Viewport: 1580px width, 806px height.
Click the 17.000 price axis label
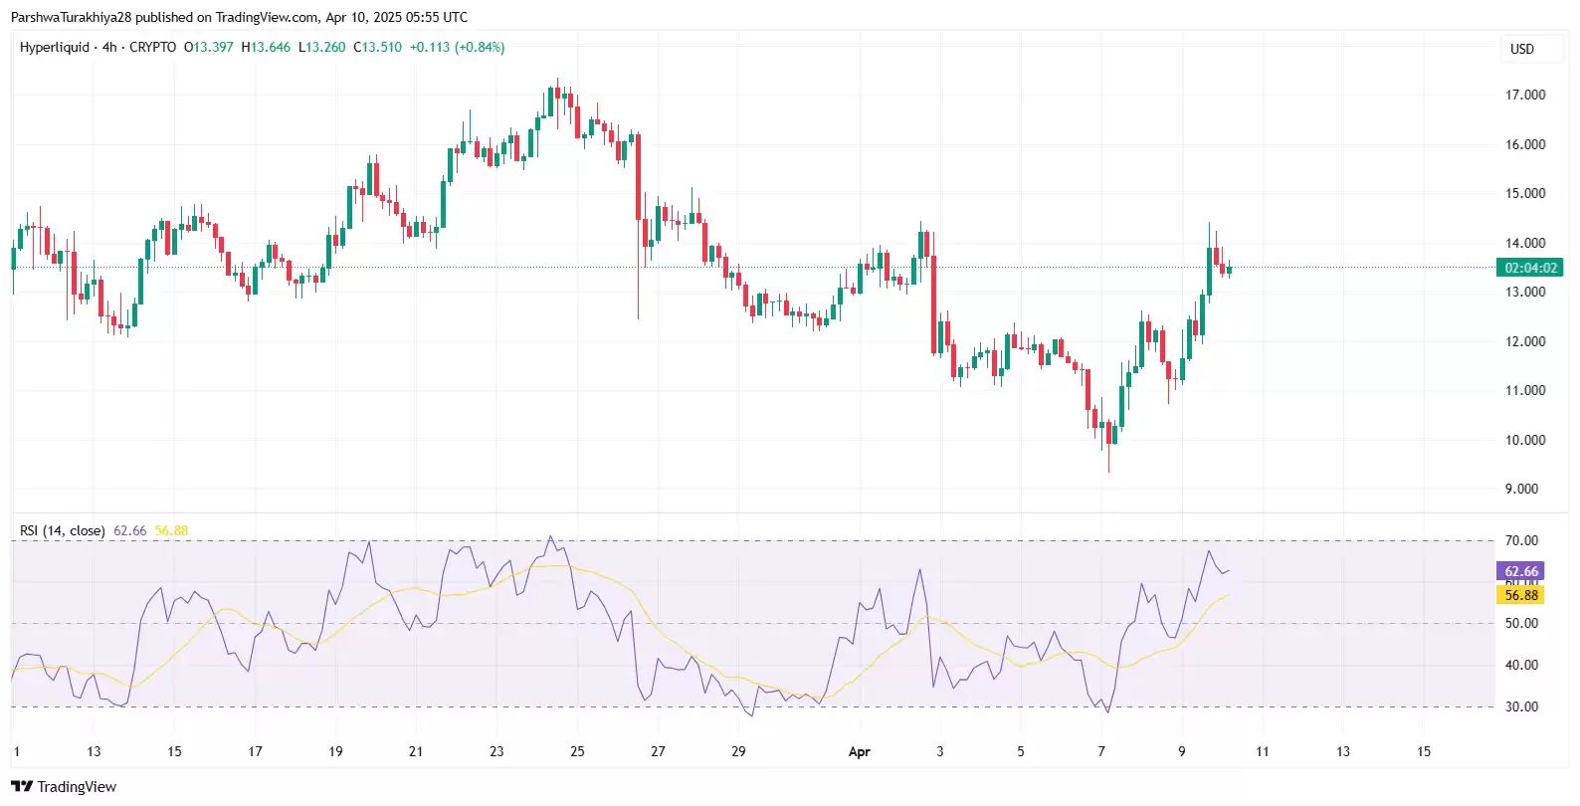pos(1524,96)
